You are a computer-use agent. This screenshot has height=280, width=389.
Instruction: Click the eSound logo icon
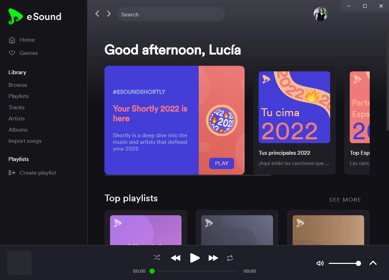(15, 16)
